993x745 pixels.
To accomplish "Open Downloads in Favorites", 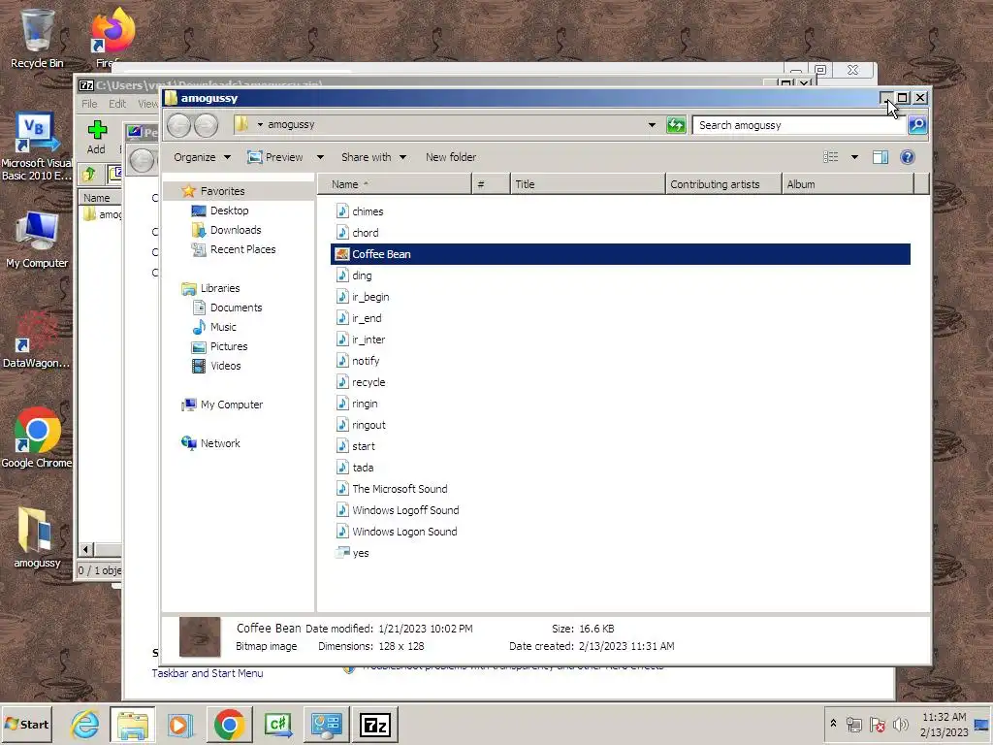I will point(226,230).
